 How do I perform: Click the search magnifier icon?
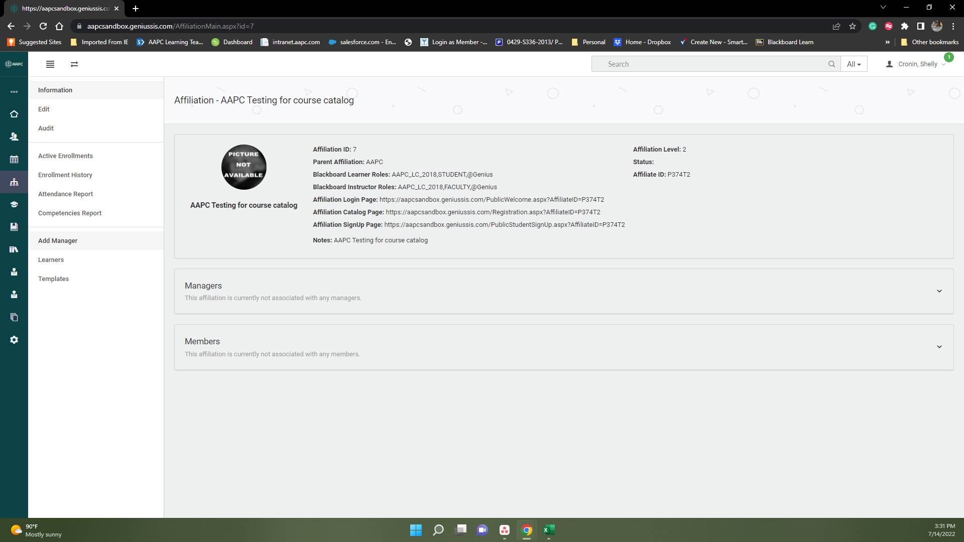(x=831, y=64)
